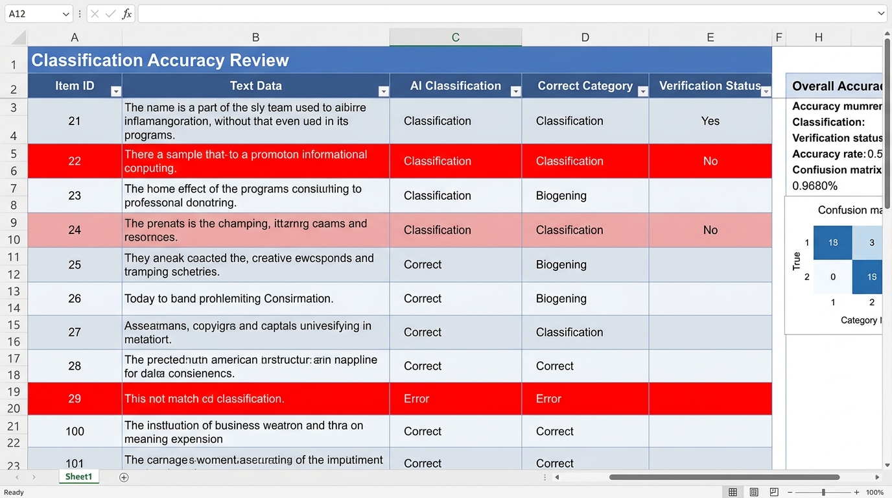The width and height of the screenshot is (892, 498).
Task: Click the zoom slider handle
Action: click(x=823, y=492)
